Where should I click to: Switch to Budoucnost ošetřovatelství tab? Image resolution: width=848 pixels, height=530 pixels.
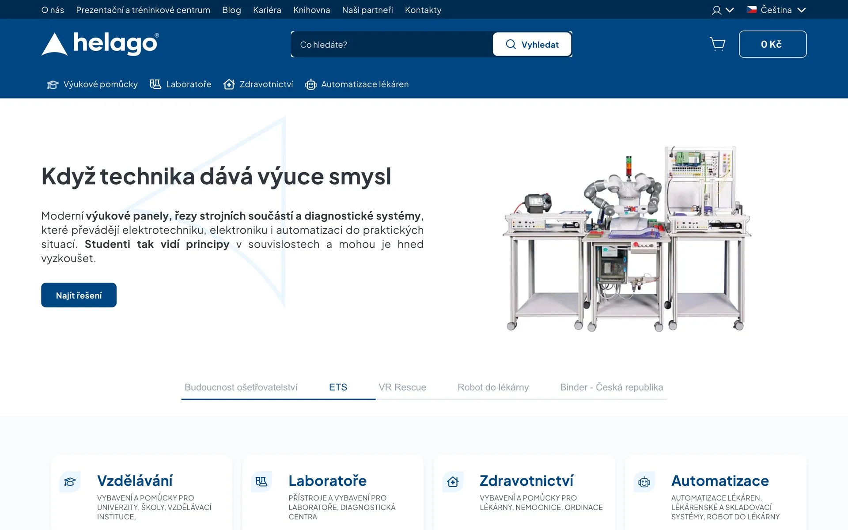pos(241,387)
